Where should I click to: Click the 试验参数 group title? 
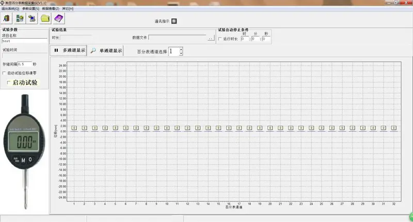pos(10,29)
